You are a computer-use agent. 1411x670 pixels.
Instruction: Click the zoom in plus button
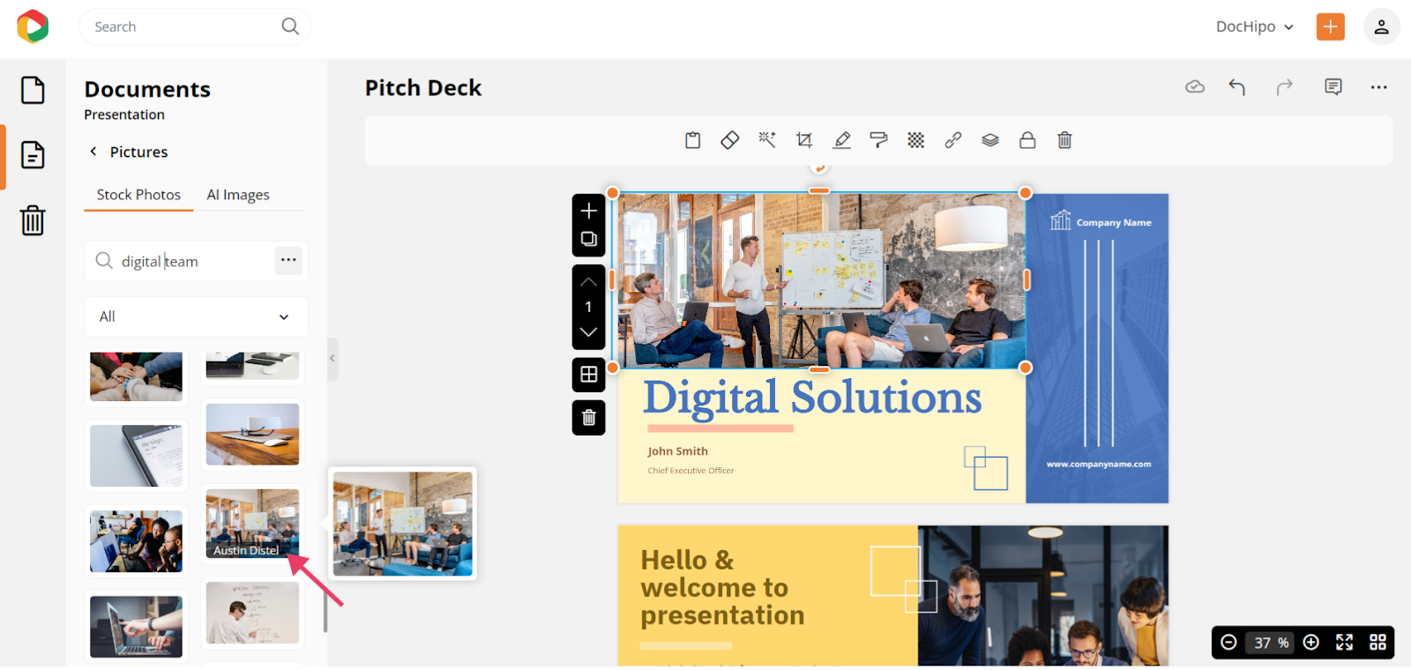click(x=1311, y=643)
